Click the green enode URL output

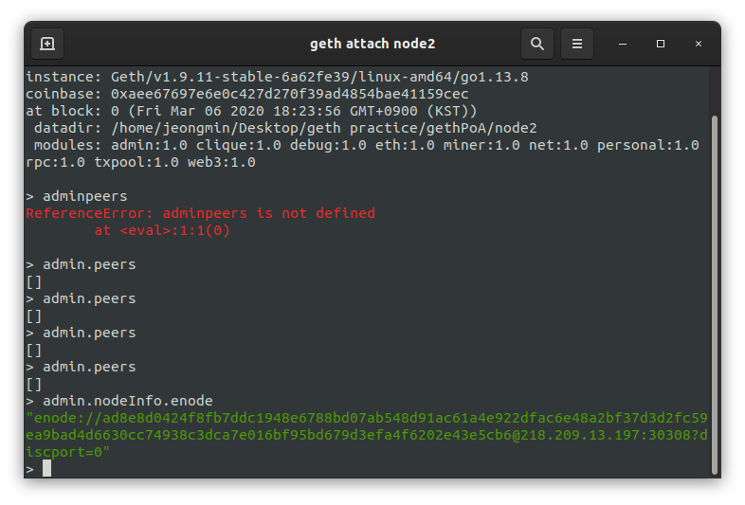click(367, 435)
